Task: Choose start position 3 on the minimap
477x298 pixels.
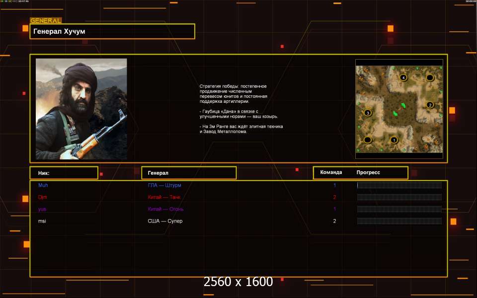Action: [368, 113]
